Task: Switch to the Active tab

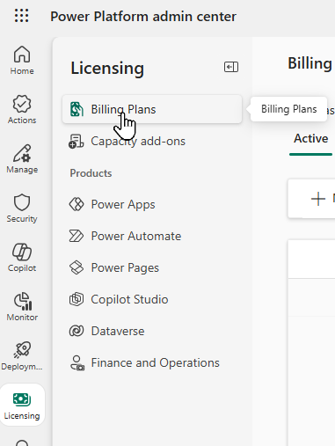Action: point(310,138)
